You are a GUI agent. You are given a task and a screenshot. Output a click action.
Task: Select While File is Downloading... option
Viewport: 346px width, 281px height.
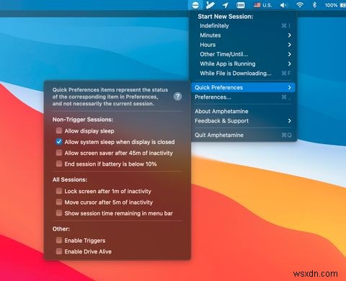[244, 73]
